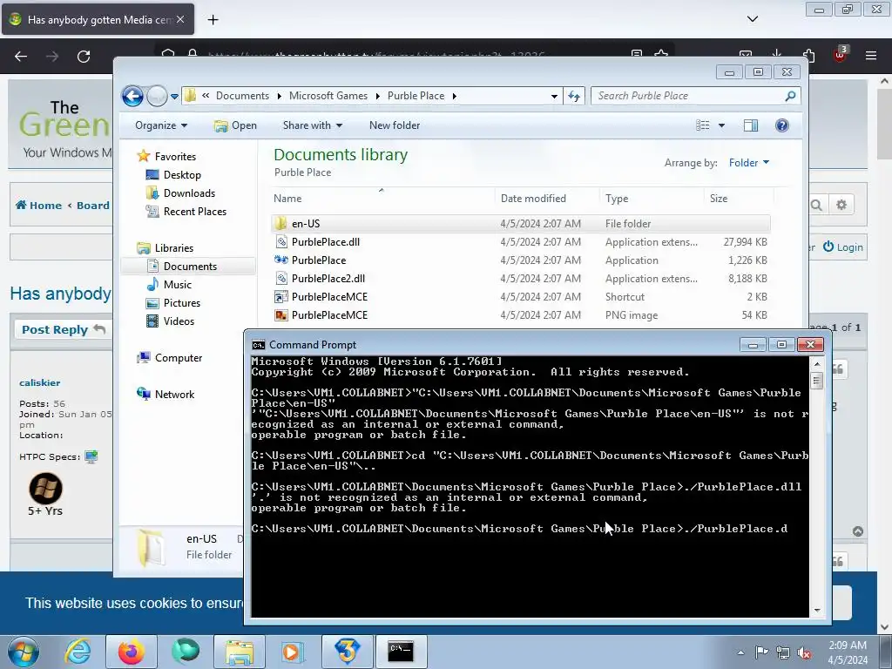Click the browser extensions puzzle icon

[x=809, y=56]
